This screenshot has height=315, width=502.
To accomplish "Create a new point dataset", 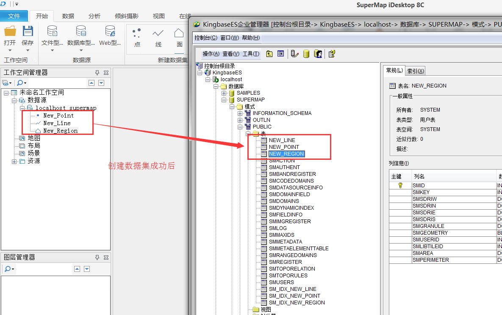I will [137, 37].
